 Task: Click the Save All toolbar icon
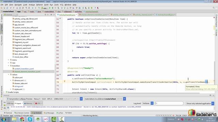[4, 8]
